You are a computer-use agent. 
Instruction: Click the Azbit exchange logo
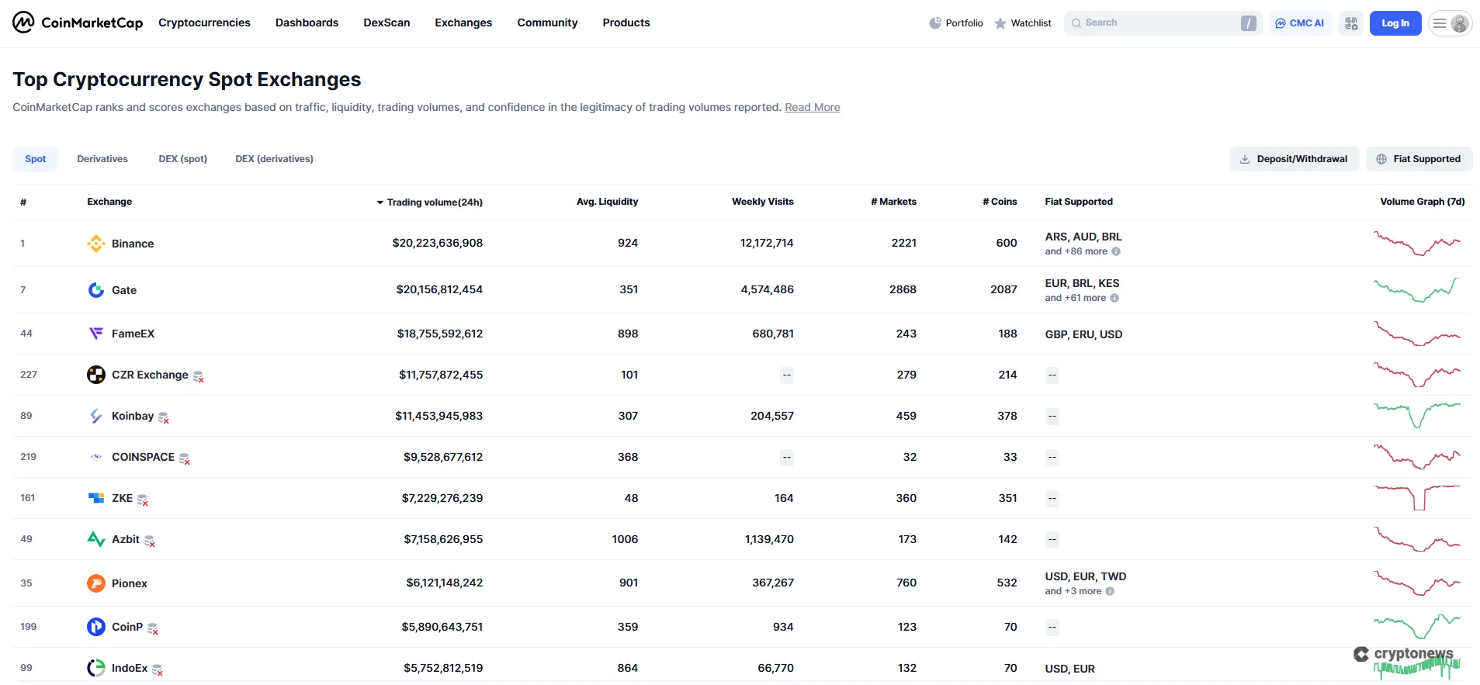click(96, 539)
